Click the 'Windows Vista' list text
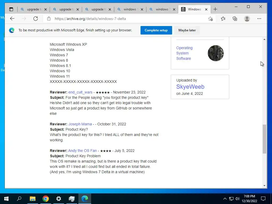The width and height of the screenshot is (272, 204). 62,50
